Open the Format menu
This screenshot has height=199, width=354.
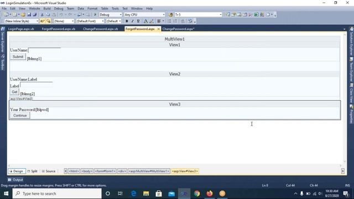pyautogui.click(x=92, y=9)
